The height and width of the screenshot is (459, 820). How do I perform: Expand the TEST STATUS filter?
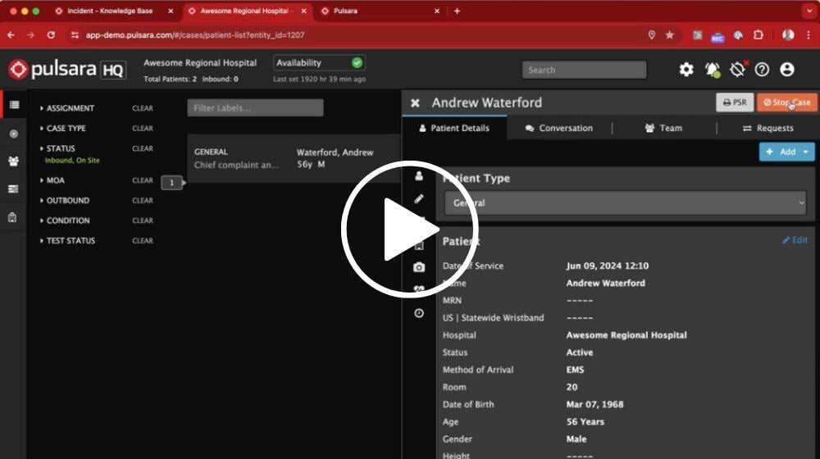click(x=67, y=240)
